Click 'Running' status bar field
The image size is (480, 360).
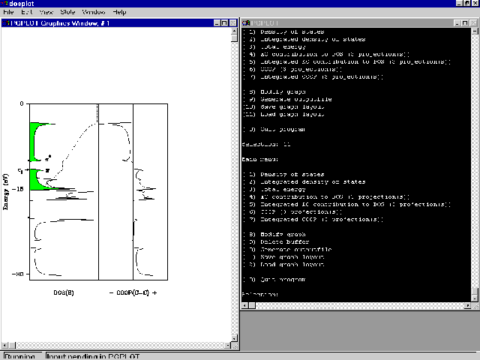click(22, 356)
